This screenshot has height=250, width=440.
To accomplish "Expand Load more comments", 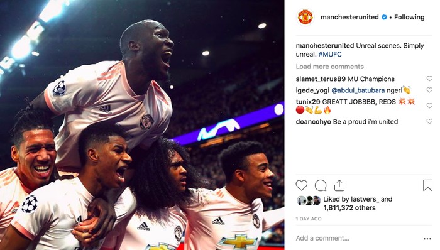I will coord(330,67).
